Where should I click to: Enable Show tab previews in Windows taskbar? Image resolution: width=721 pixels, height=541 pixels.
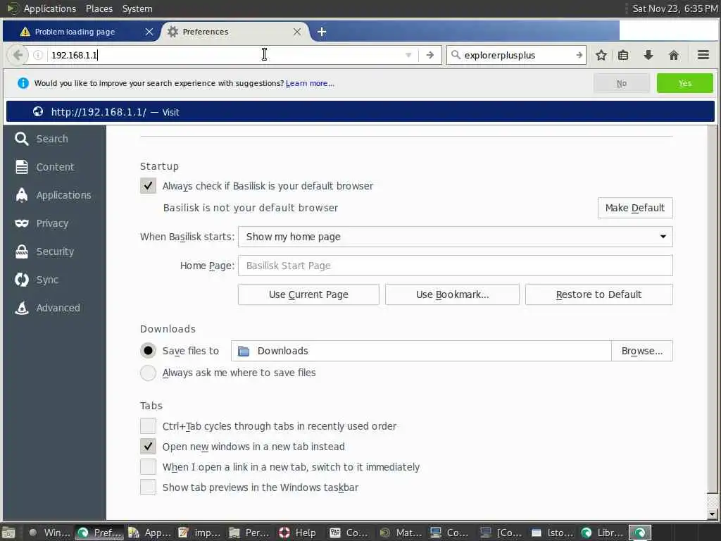pos(148,487)
